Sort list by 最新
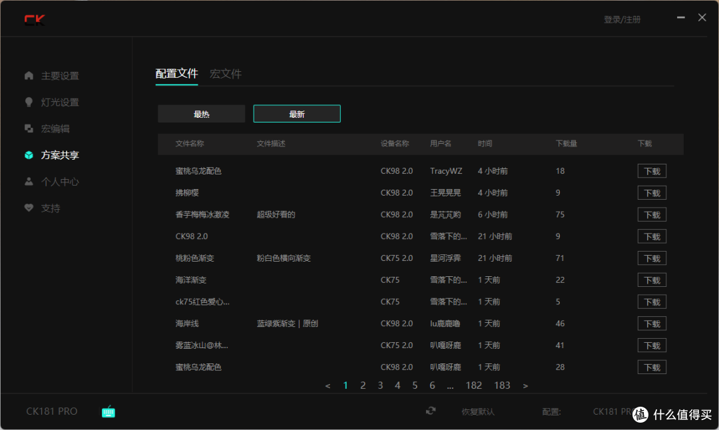 pyautogui.click(x=297, y=114)
